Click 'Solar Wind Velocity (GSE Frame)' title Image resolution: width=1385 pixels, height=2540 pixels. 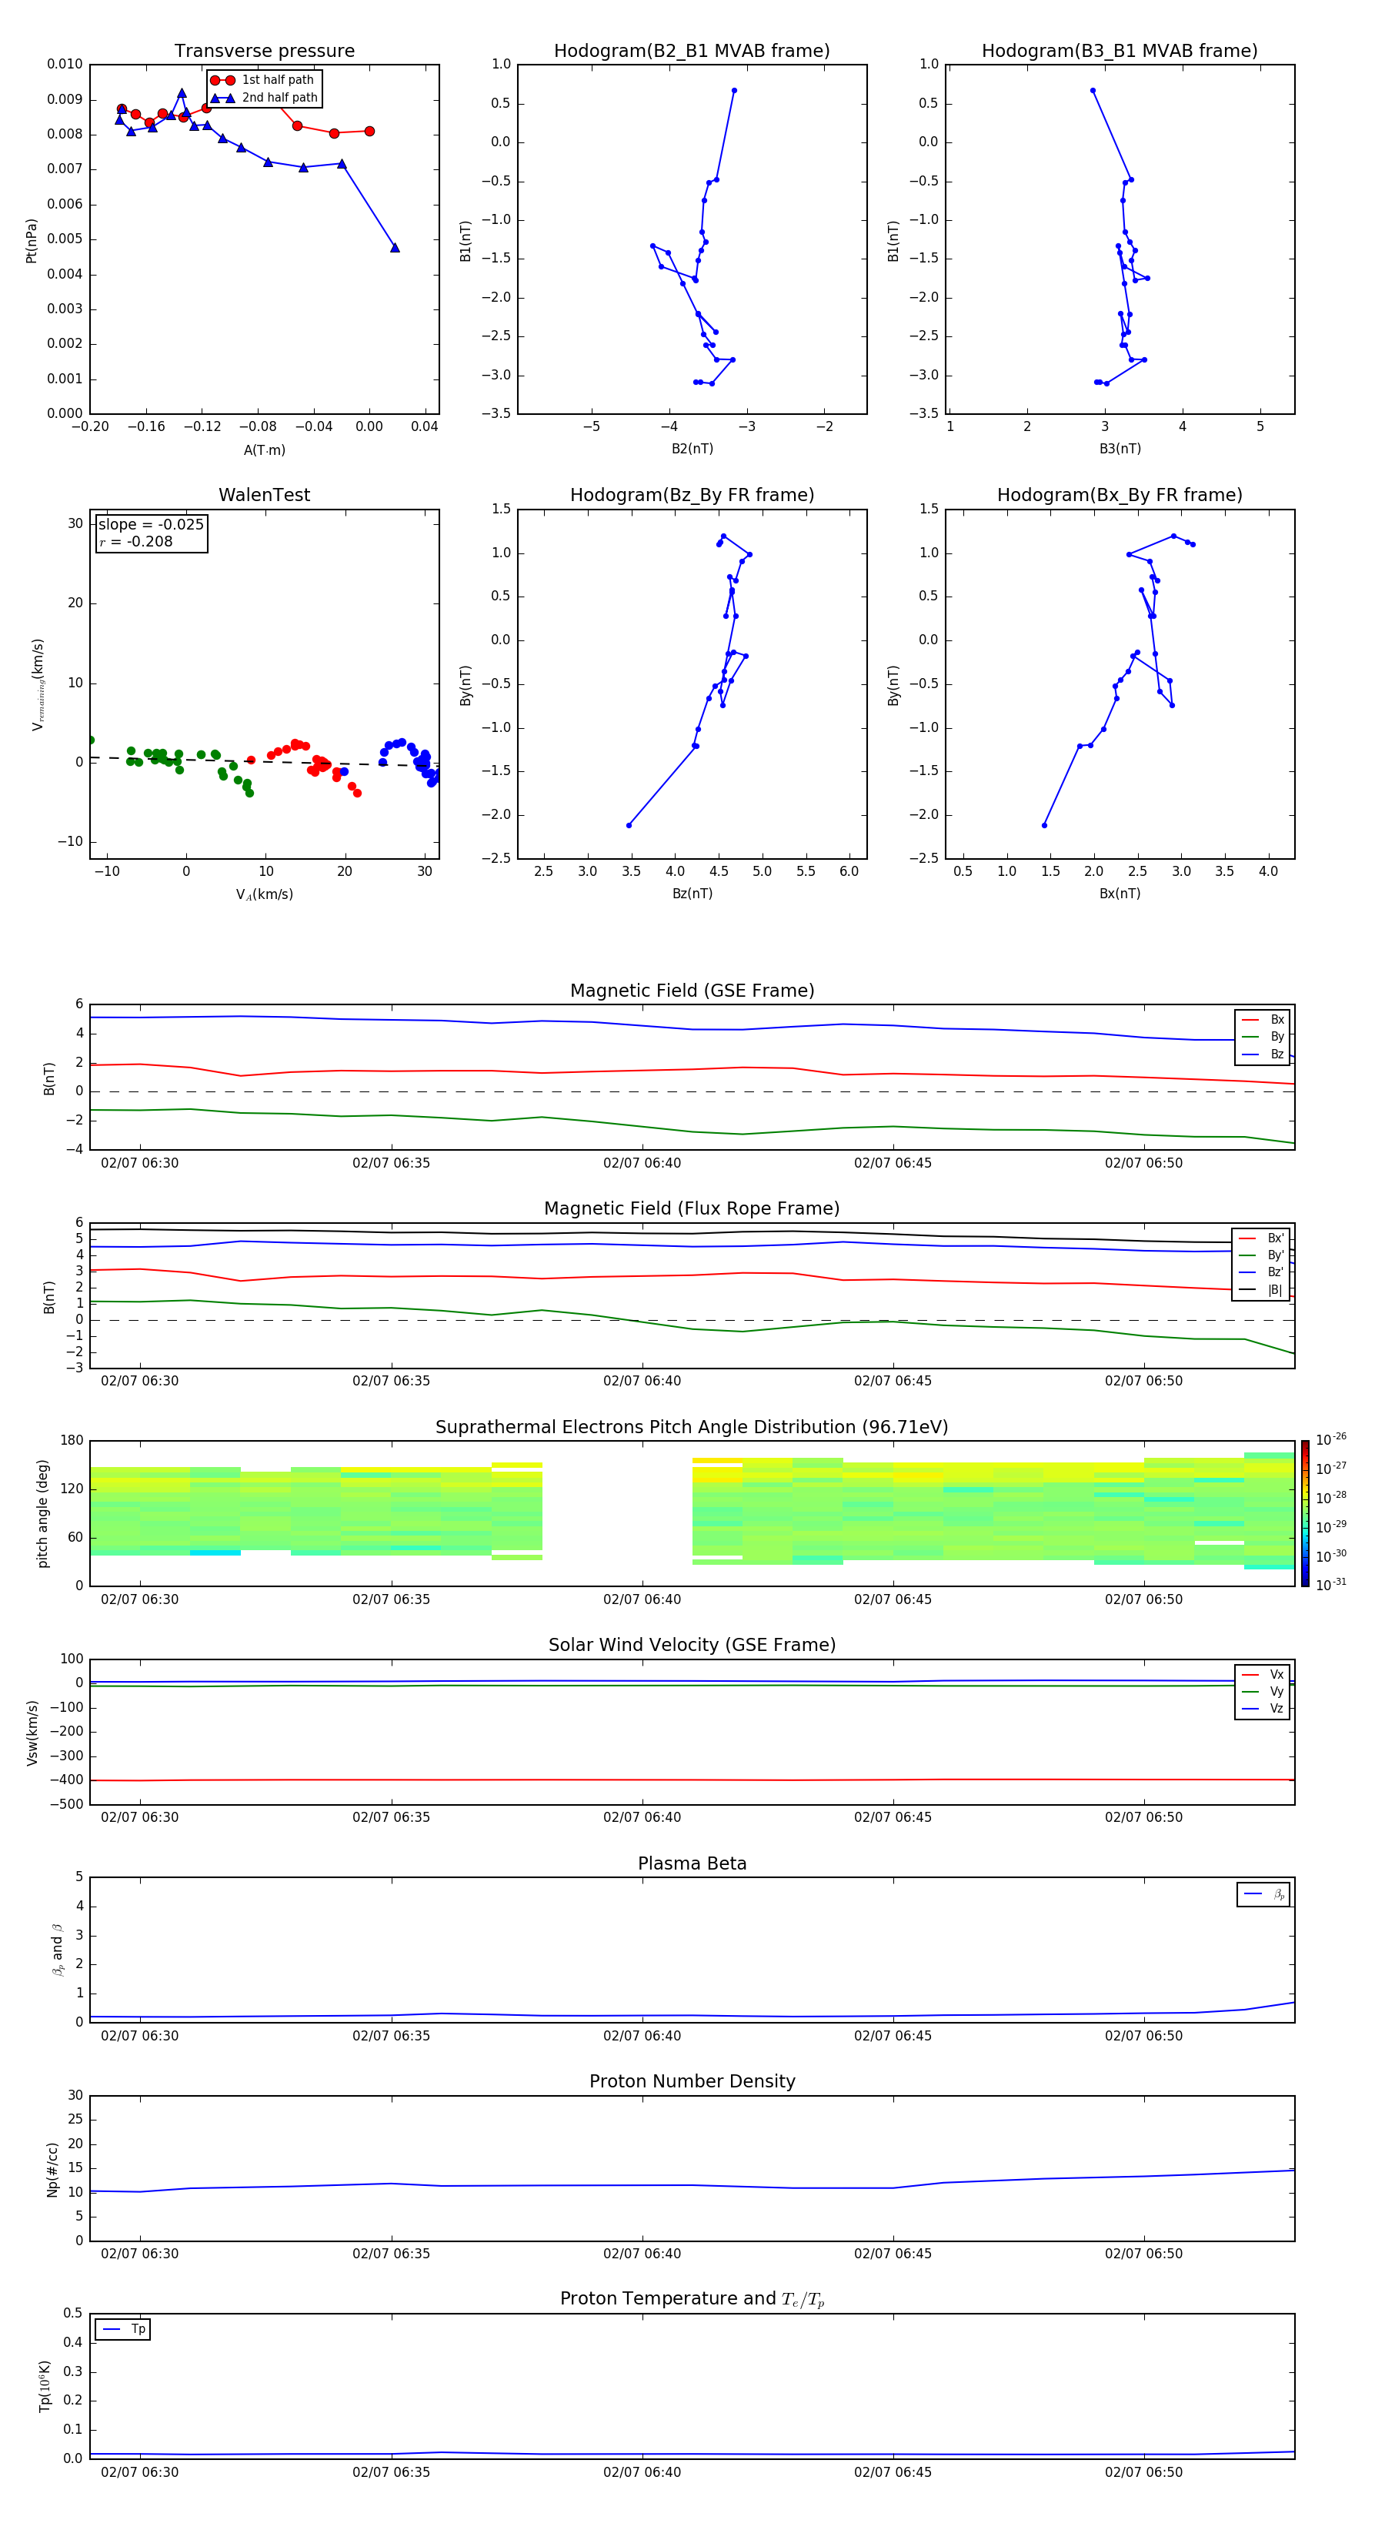692,1645
